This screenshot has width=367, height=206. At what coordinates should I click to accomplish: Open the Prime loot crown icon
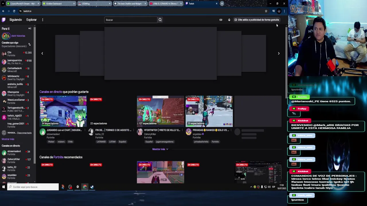pos(221,20)
